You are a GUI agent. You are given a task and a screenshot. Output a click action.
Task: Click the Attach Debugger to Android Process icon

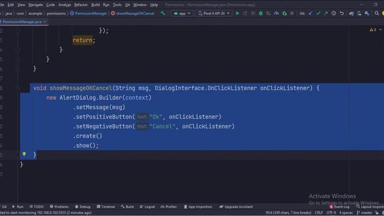284,13
